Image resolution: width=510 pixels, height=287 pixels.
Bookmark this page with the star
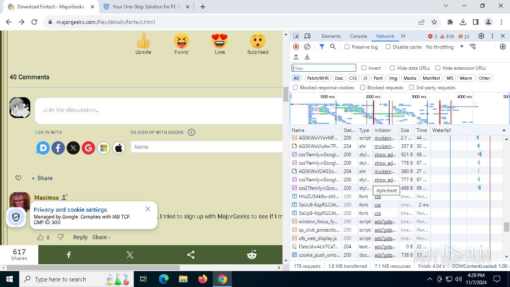tap(434, 22)
